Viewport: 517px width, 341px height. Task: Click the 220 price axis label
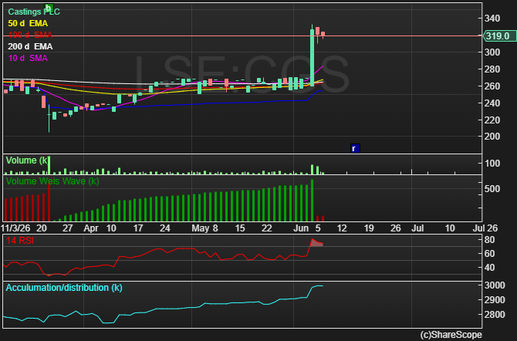click(492, 120)
